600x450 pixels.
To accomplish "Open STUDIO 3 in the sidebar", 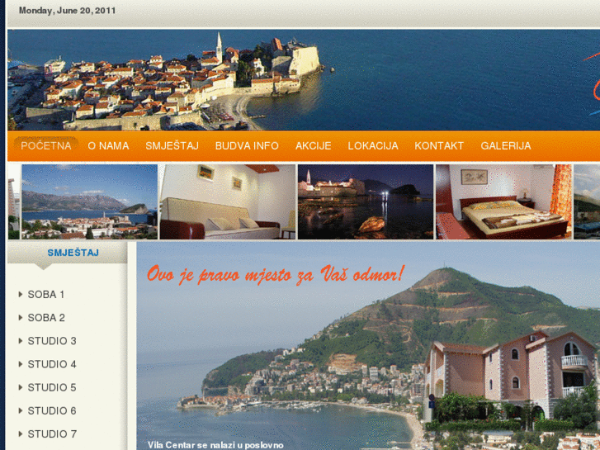I will click(x=52, y=340).
